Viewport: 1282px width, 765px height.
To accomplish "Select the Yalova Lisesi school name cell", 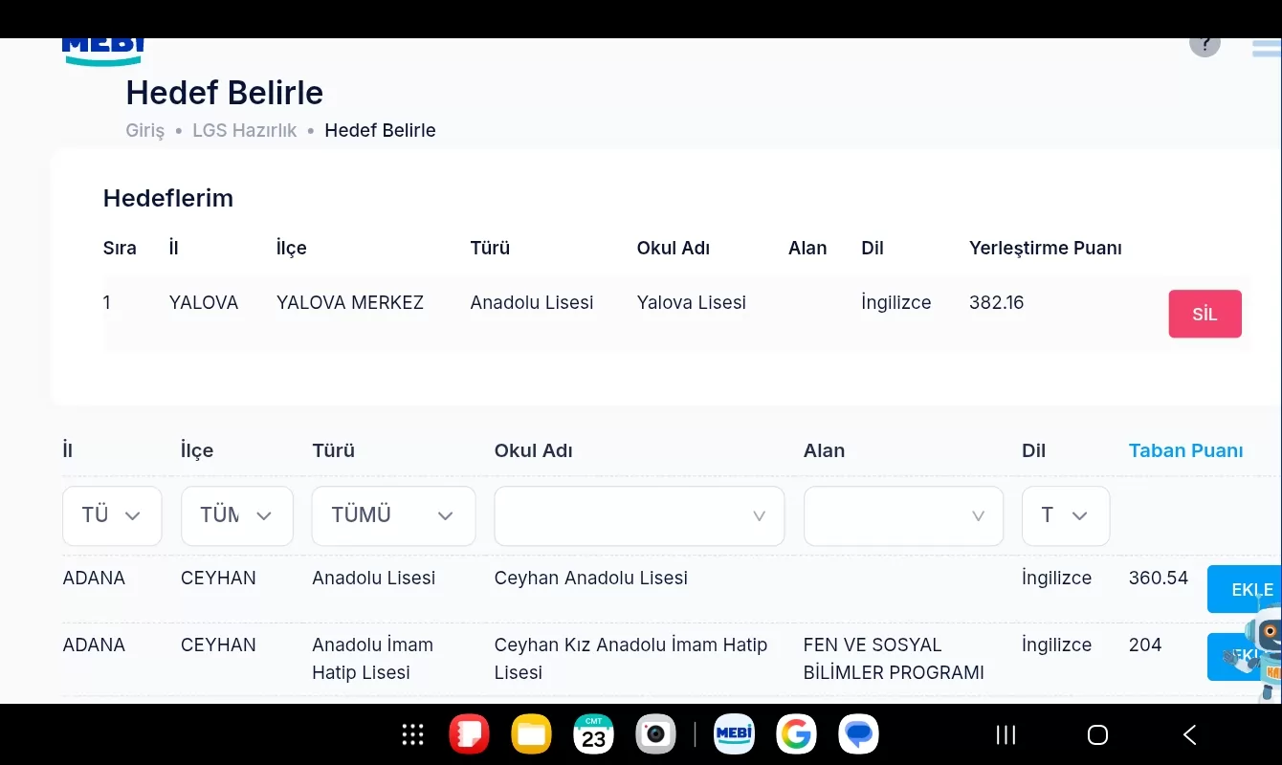I will [x=691, y=303].
